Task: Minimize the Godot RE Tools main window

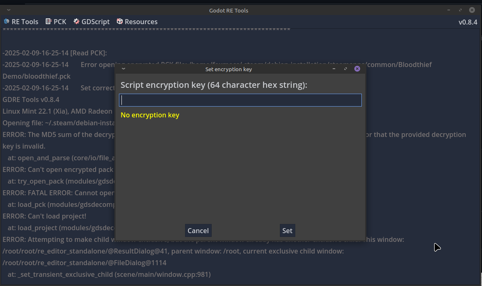Action: (x=449, y=10)
